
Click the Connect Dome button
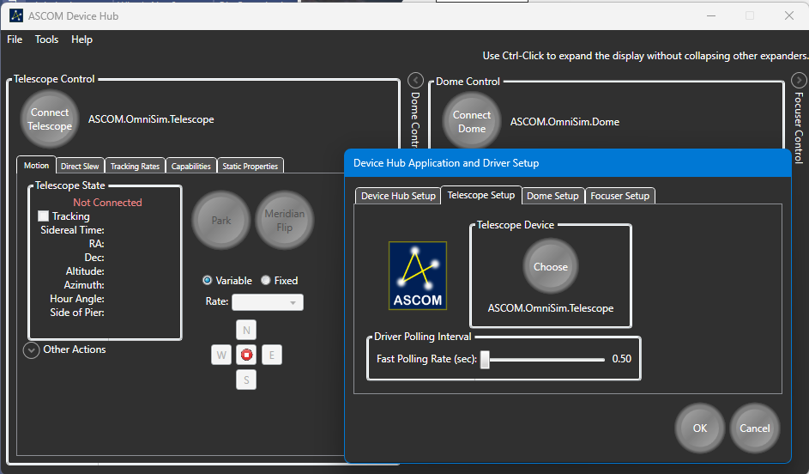pos(472,122)
